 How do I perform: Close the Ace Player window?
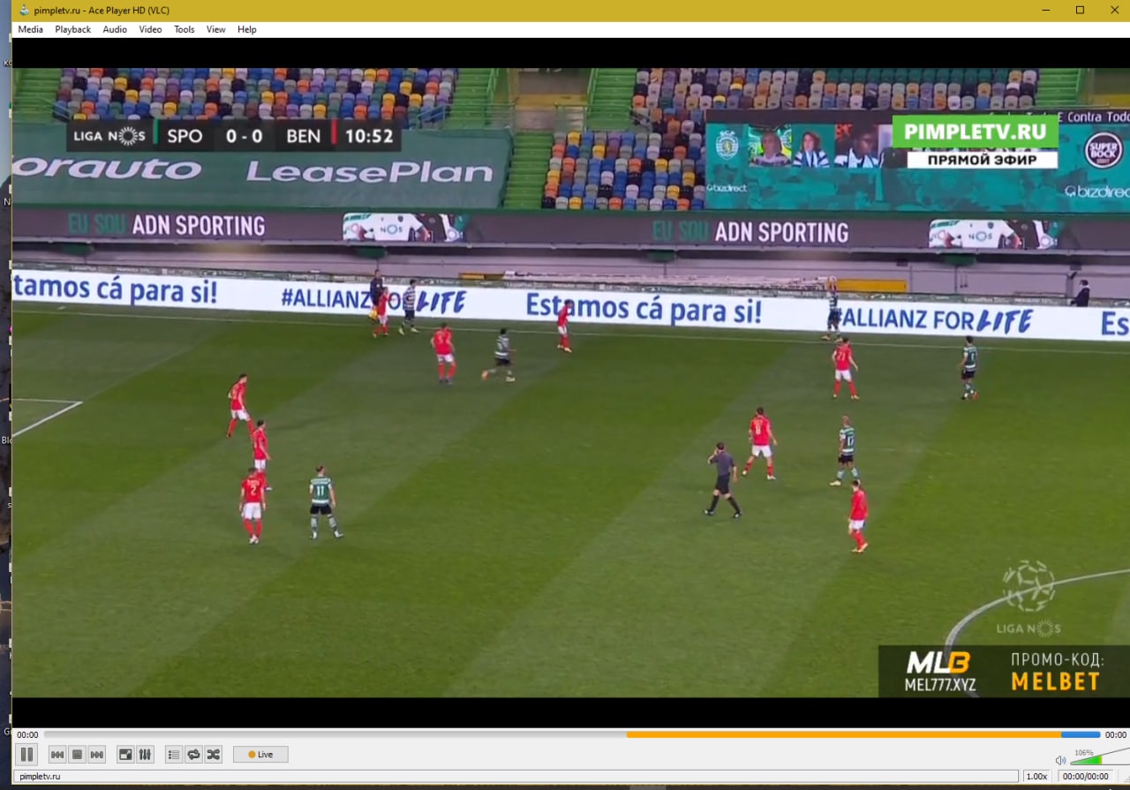(1113, 10)
